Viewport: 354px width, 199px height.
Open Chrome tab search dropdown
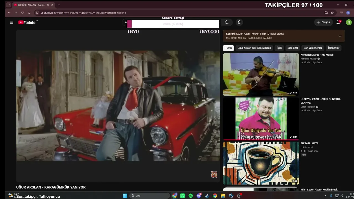[9, 5]
